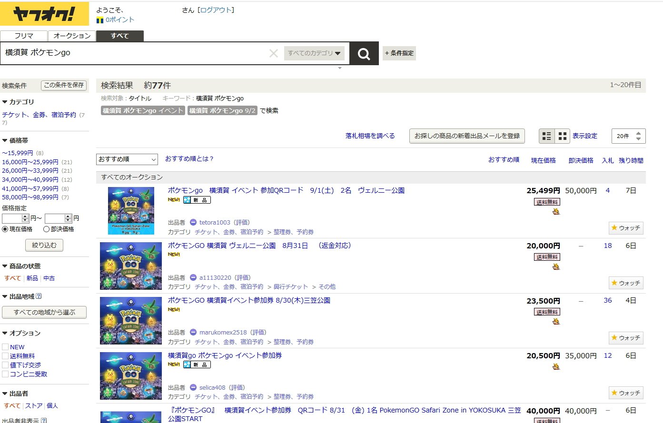Screen dimensions: 663x423
Task: Click 新品 badge on first listing
Action: coord(197,200)
